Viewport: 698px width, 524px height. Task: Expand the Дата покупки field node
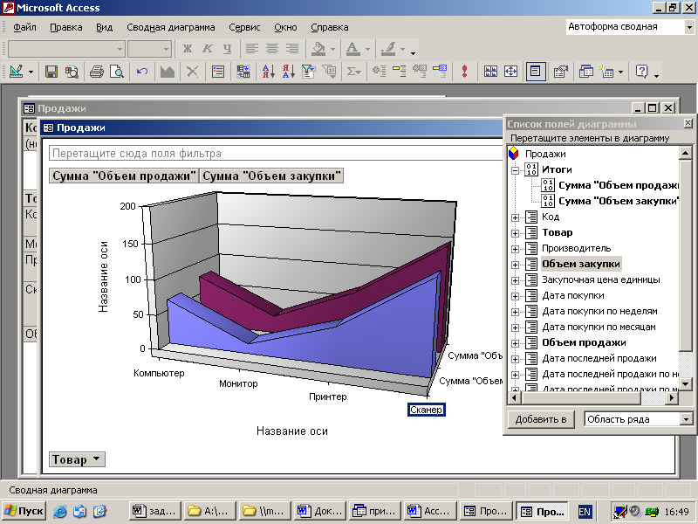pyautogui.click(x=515, y=296)
